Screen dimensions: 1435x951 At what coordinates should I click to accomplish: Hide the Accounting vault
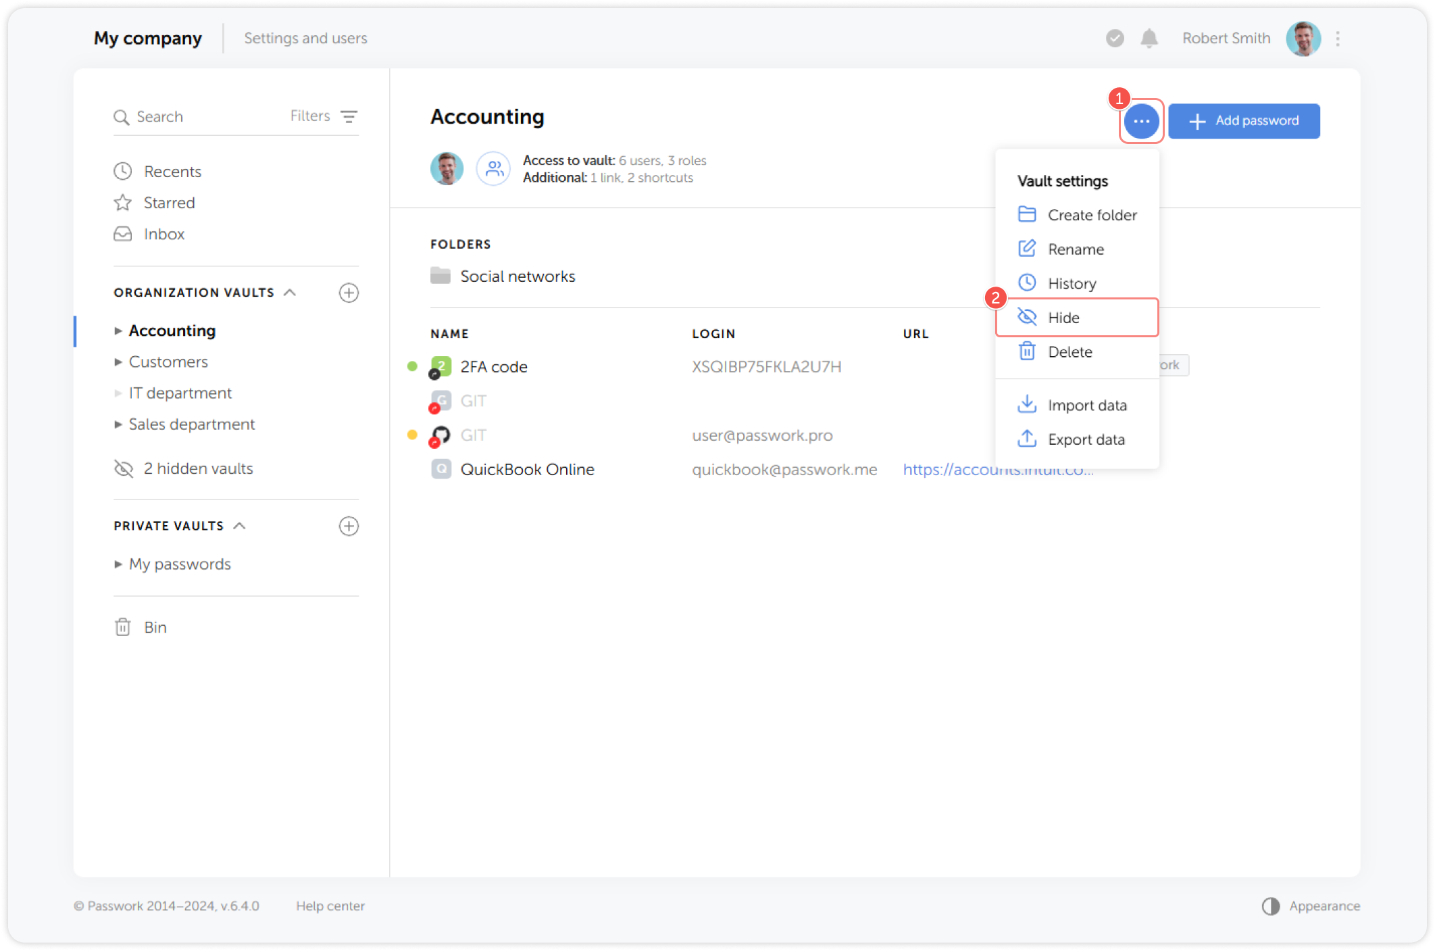[1063, 317]
